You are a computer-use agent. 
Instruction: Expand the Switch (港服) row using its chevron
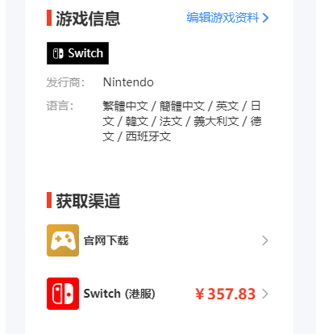click(265, 294)
